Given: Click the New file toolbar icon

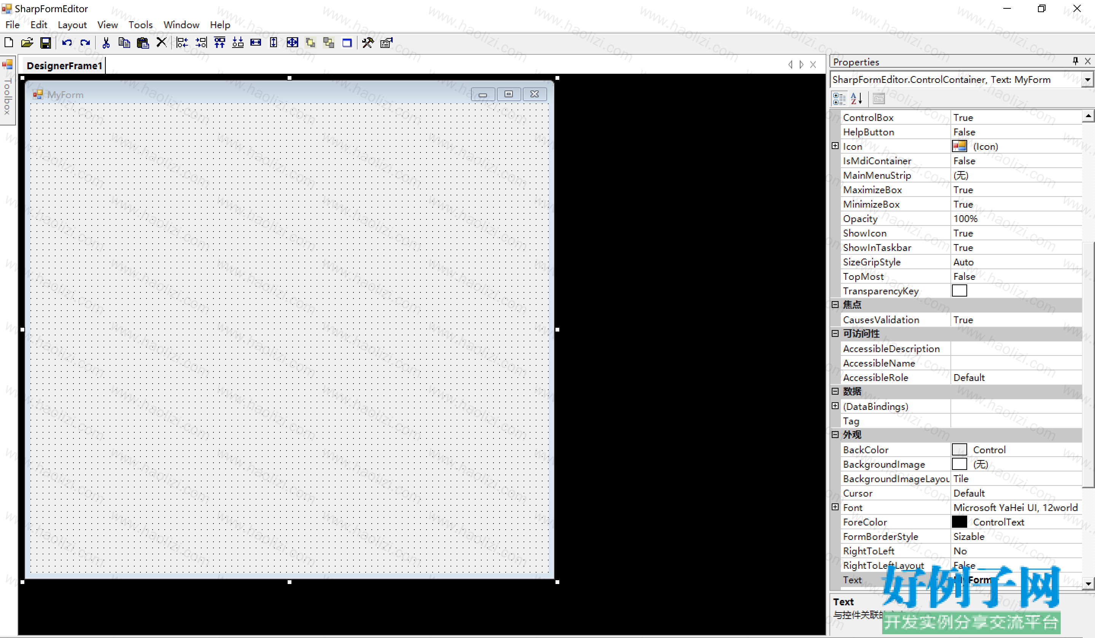Looking at the screenshot, I should click(x=9, y=43).
